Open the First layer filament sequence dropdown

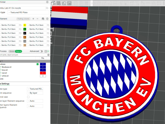35,101
